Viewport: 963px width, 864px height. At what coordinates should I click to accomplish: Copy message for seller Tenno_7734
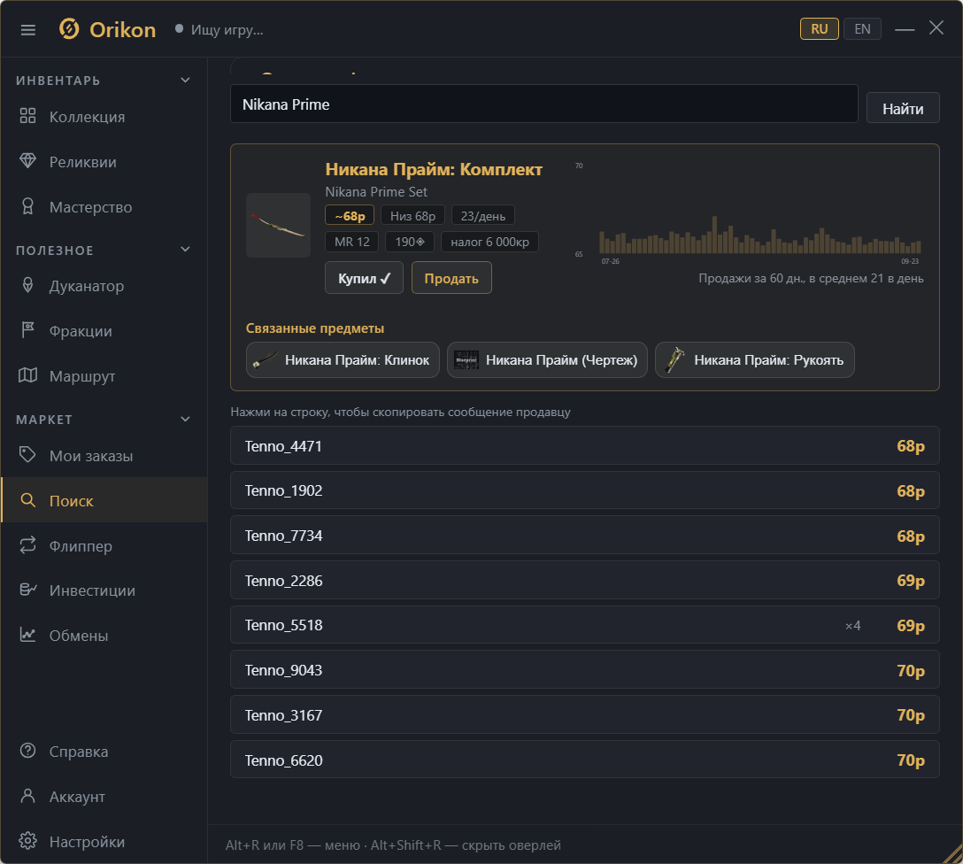[585, 536]
